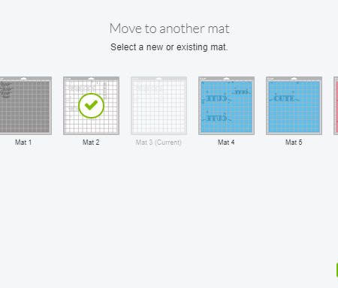The width and height of the screenshot is (338, 288).
Task: Click the green checkmark on Mat 2
Action: (x=91, y=106)
